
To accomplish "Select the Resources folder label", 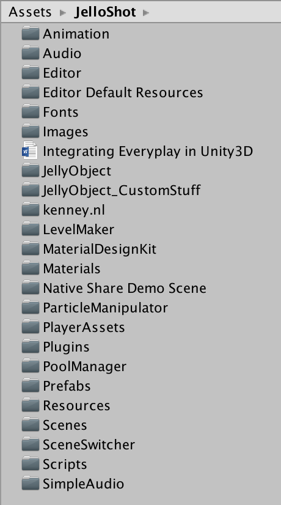I will click(x=76, y=406).
